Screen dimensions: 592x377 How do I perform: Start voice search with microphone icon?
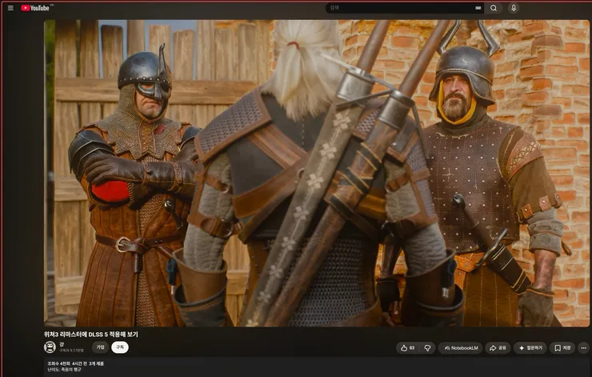(x=514, y=8)
